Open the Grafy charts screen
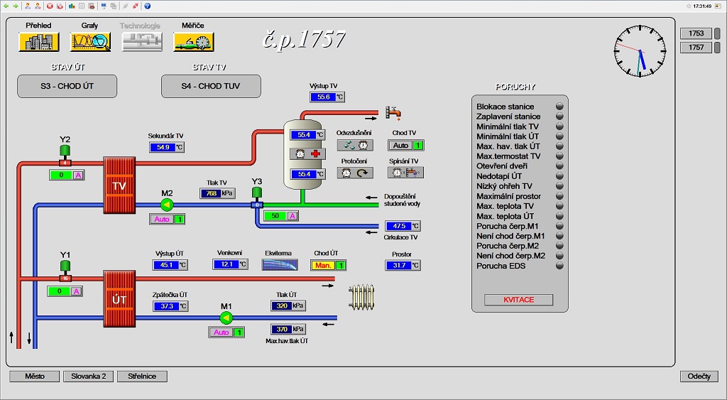The width and height of the screenshot is (727, 400). tap(90, 42)
